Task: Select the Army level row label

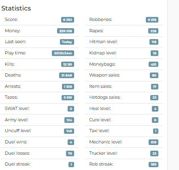Action: 17,120
